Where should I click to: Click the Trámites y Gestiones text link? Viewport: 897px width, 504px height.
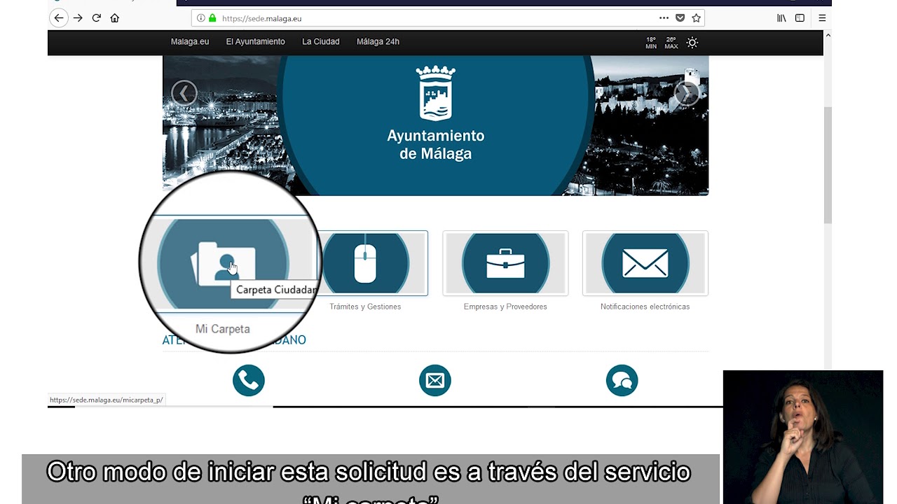pos(365,307)
